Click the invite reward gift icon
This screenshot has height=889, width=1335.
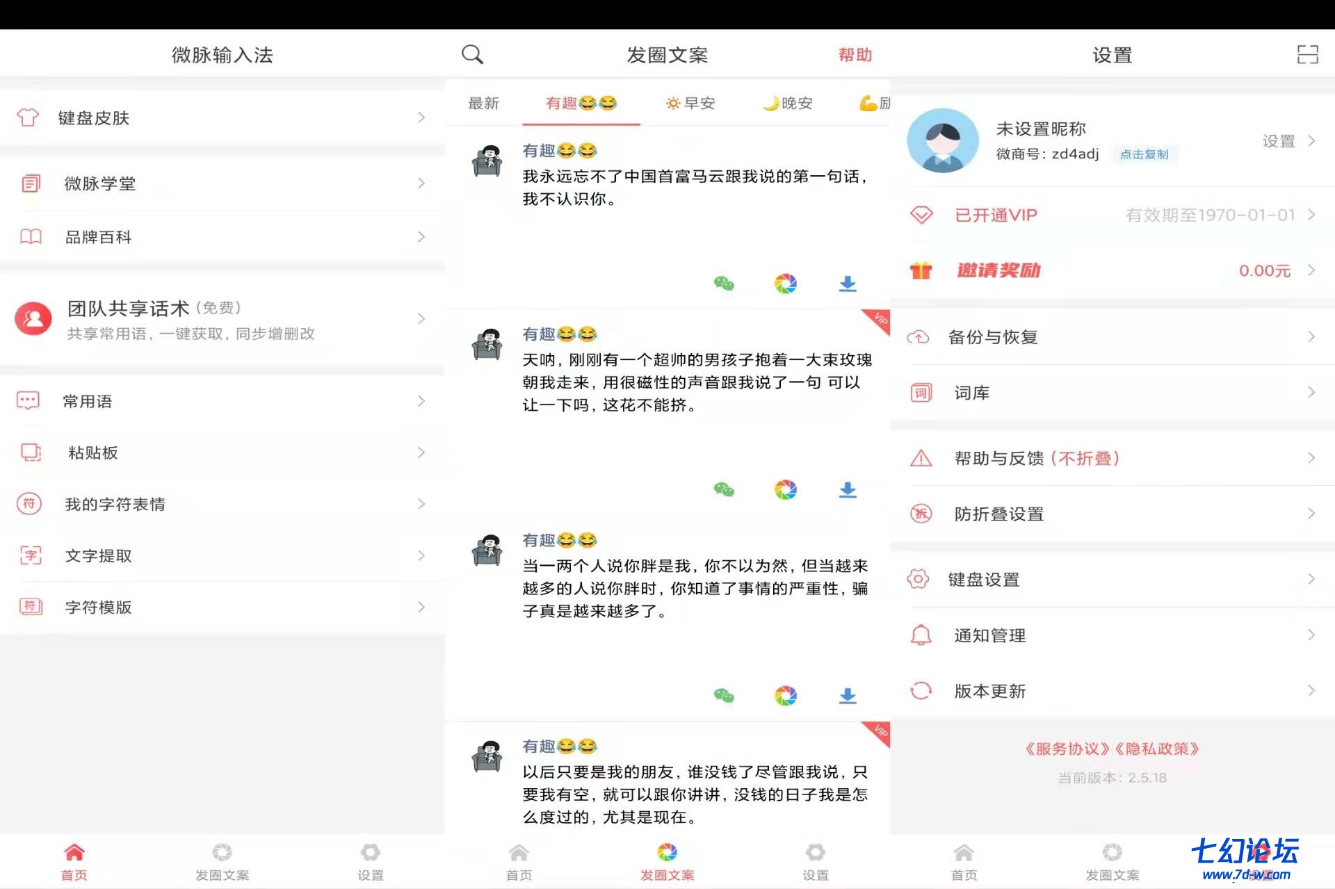tap(921, 270)
